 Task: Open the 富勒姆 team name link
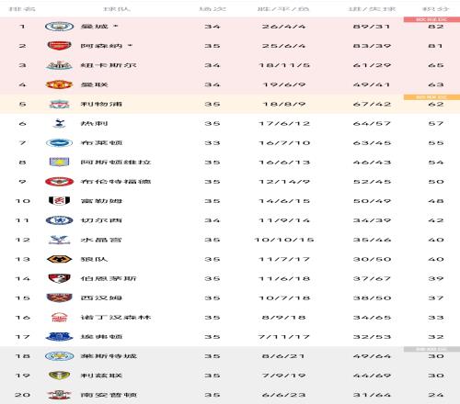[101, 201]
